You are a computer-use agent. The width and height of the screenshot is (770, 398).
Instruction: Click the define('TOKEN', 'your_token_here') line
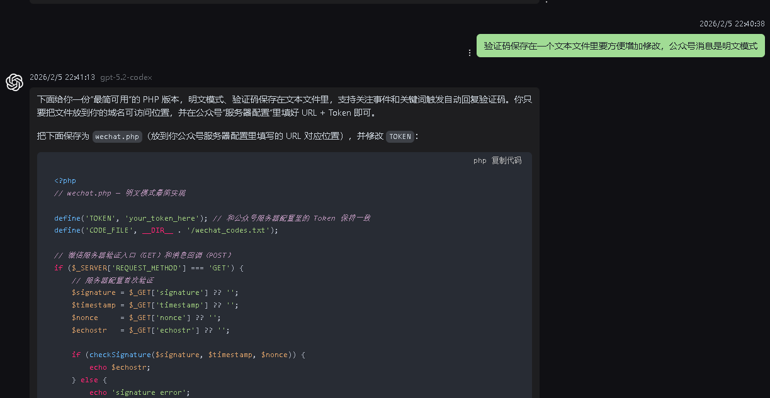pos(212,218)
